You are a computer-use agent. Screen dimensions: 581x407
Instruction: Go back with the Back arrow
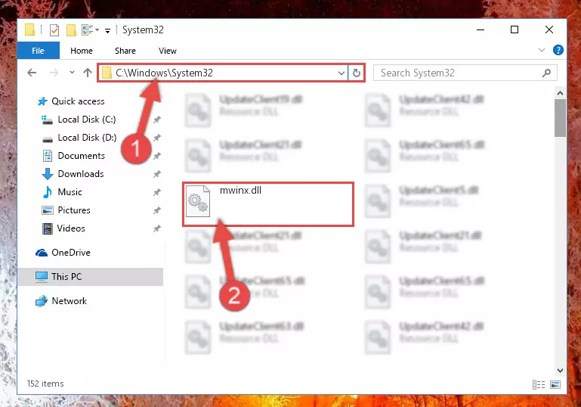tap(32, 73)
